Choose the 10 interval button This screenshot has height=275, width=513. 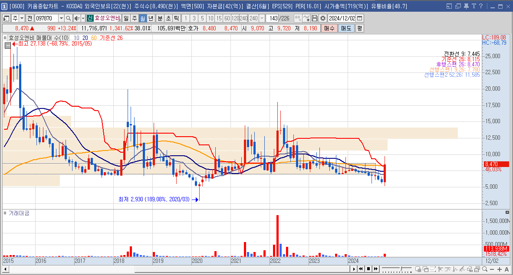click(x=210, y=18)
